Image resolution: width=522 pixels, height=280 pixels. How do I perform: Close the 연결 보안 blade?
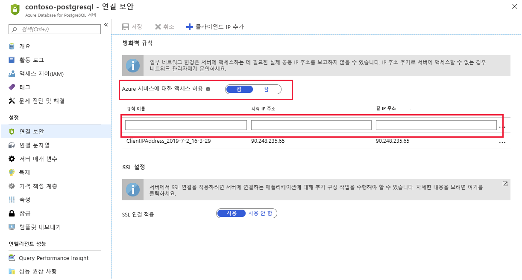coord(514,6)
